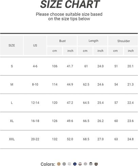Select the dark brown color swatch
Screen dimensions: 138x166
pos(96,164)
